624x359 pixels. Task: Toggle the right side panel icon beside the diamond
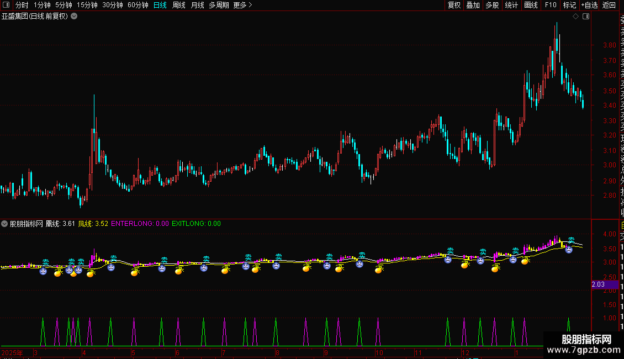pos(585,17)
